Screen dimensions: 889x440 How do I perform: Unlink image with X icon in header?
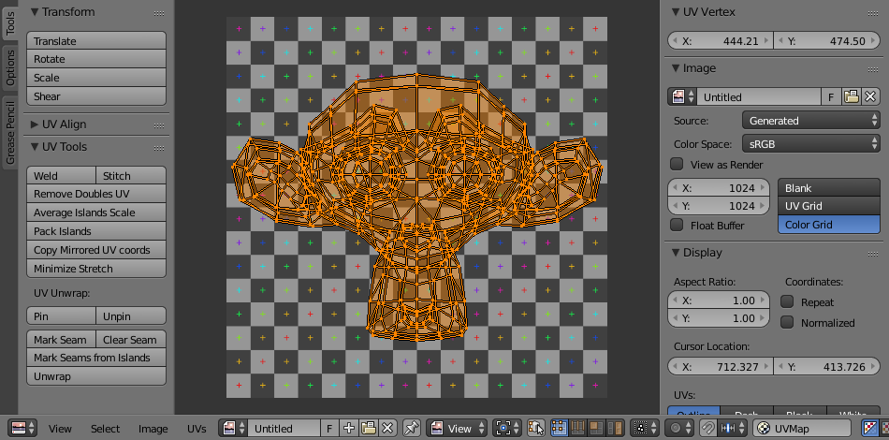[x=387, y=428]
